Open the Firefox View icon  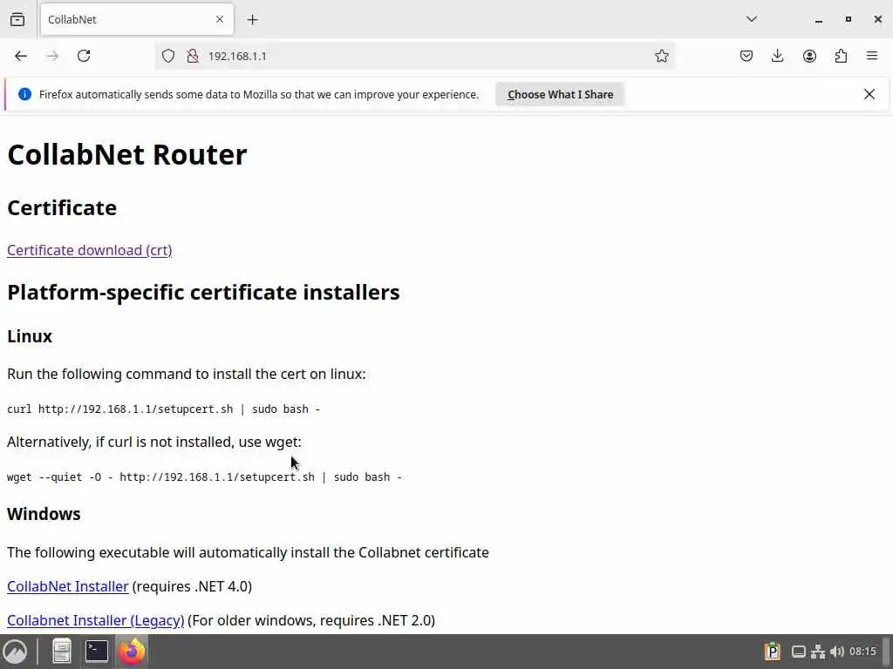pyautogui.click(x=17, y=19)
